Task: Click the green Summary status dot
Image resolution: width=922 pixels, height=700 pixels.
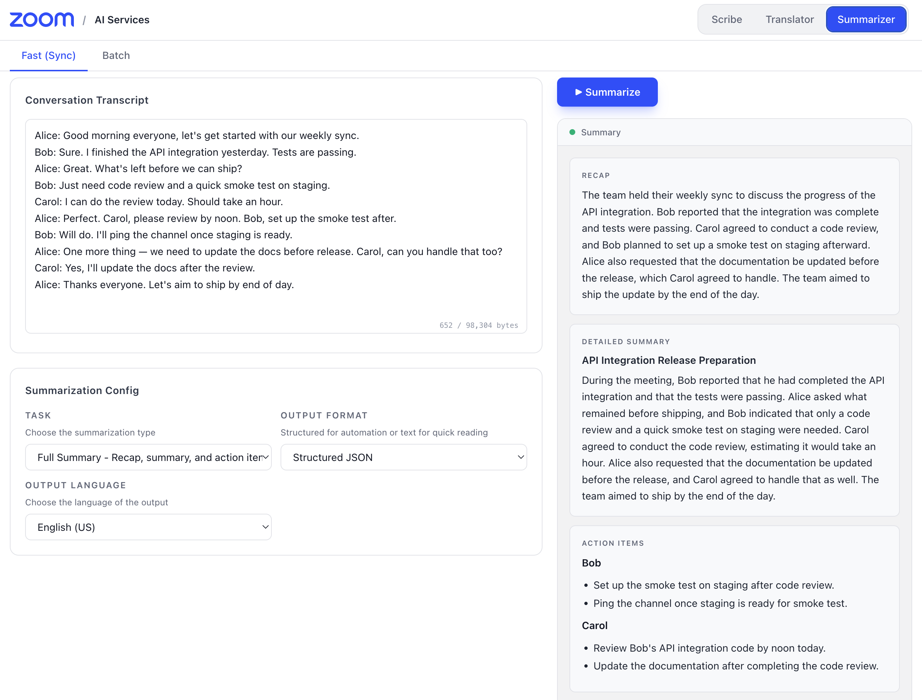Action: (x=572, y=132)
